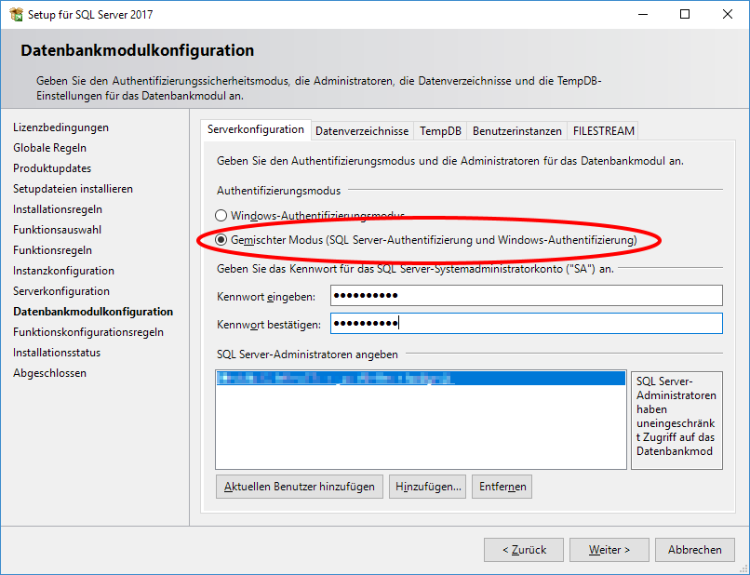Viewport: 750px width, 575px height.
Task: Click Lizenzbedingungen in the step list
Action: coord(60,127)
